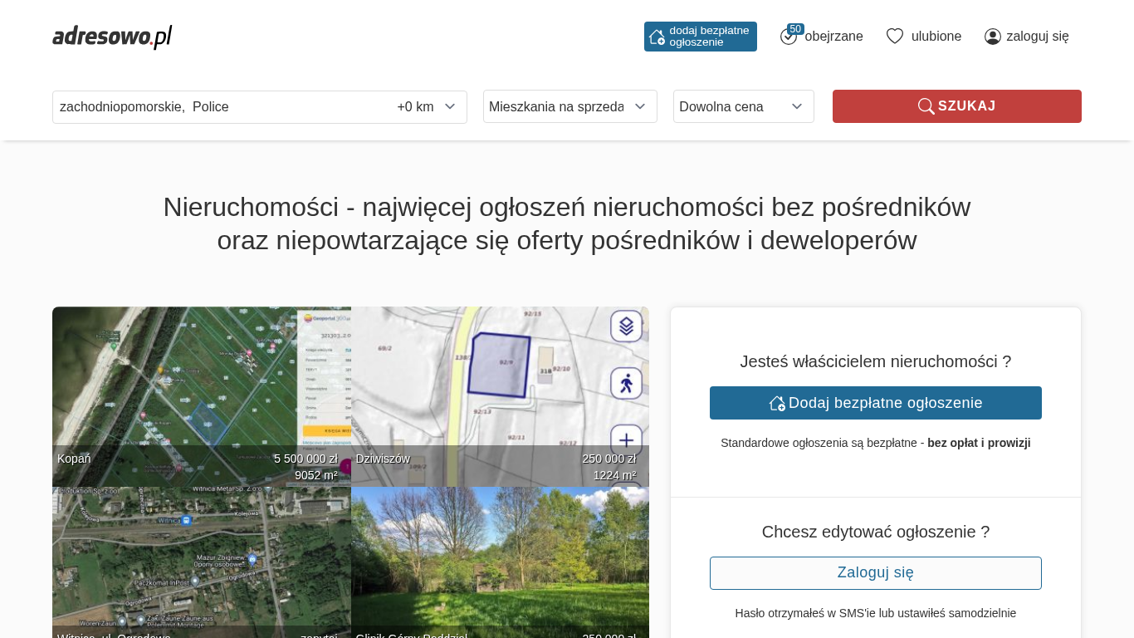
Task: Open the bottom-right meadow listing photo
Action: click(x=500, y=557)
